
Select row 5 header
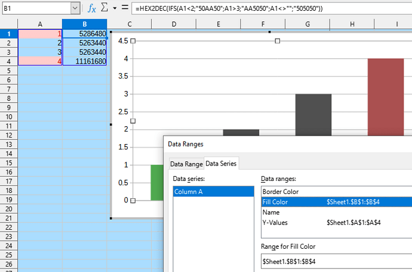[x=9, y=71]
